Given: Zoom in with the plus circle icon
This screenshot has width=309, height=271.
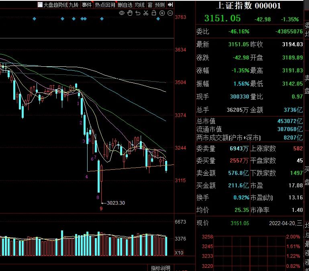Looking at the screenshot, I should (162, 13).
